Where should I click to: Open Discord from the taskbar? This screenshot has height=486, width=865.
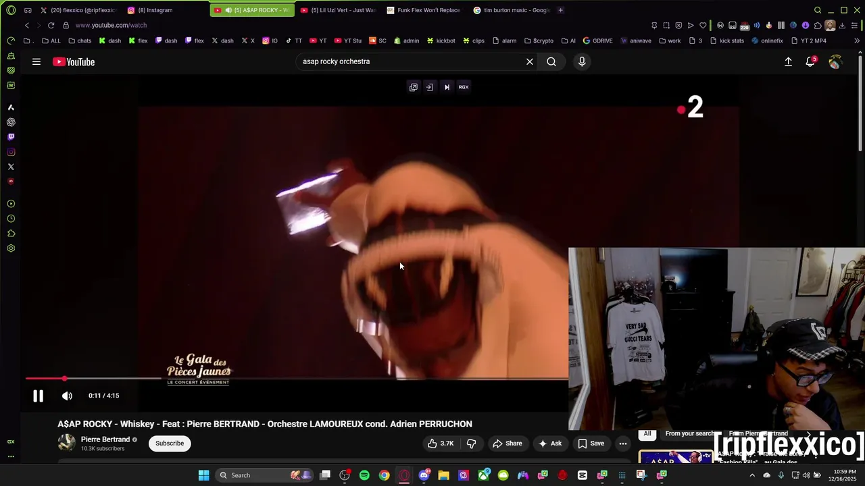[424, 475]
